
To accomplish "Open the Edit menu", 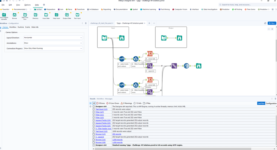I will [10, 5].
